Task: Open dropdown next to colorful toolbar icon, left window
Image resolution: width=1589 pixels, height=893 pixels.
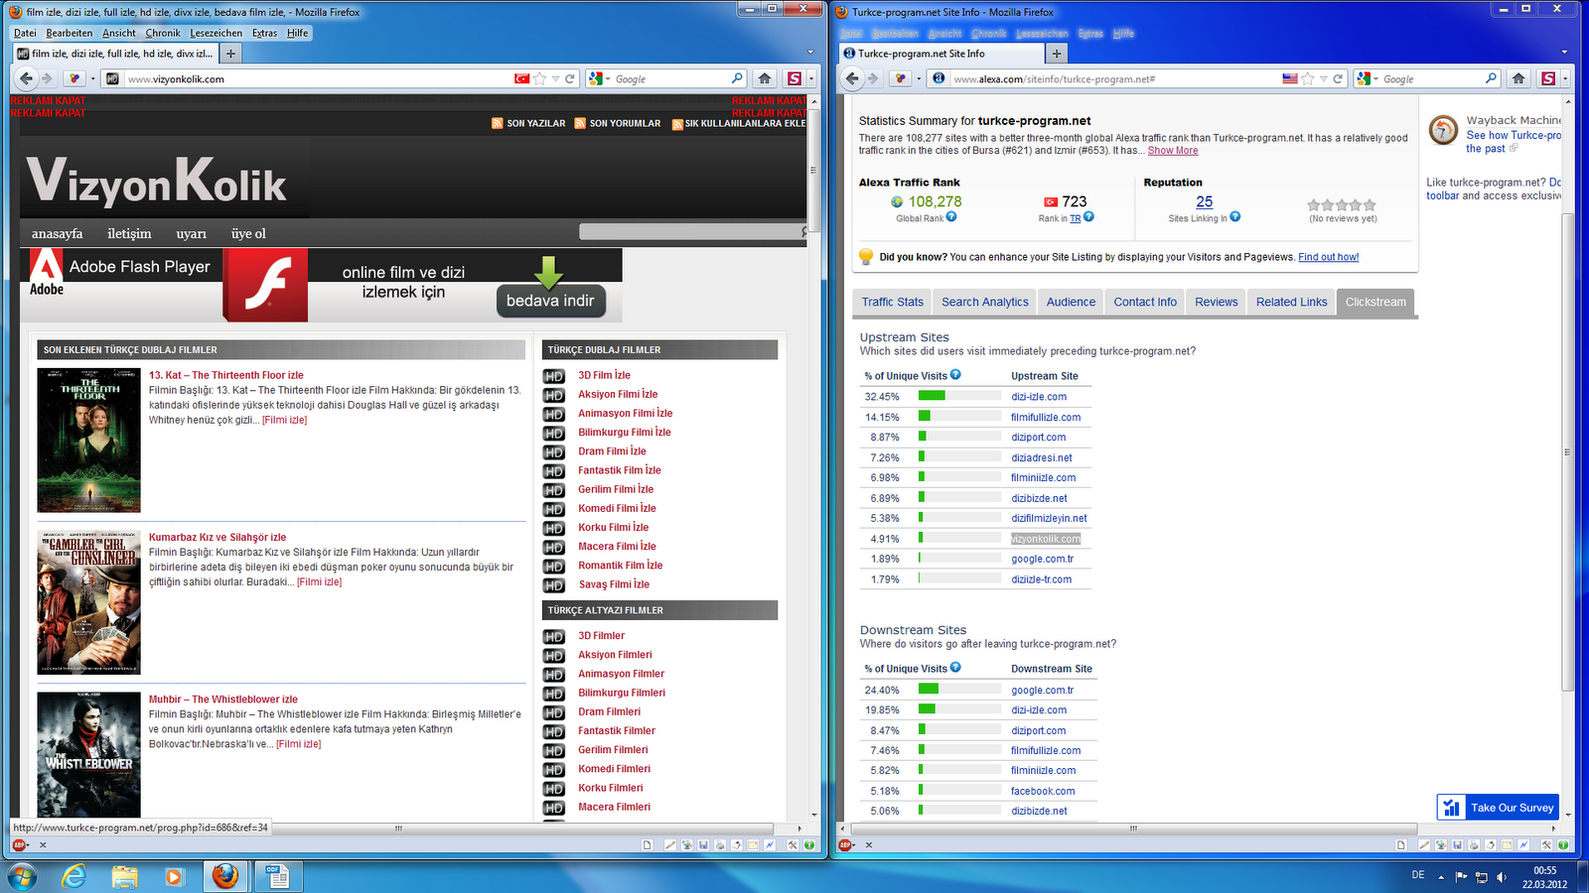Action: point(93,78)
